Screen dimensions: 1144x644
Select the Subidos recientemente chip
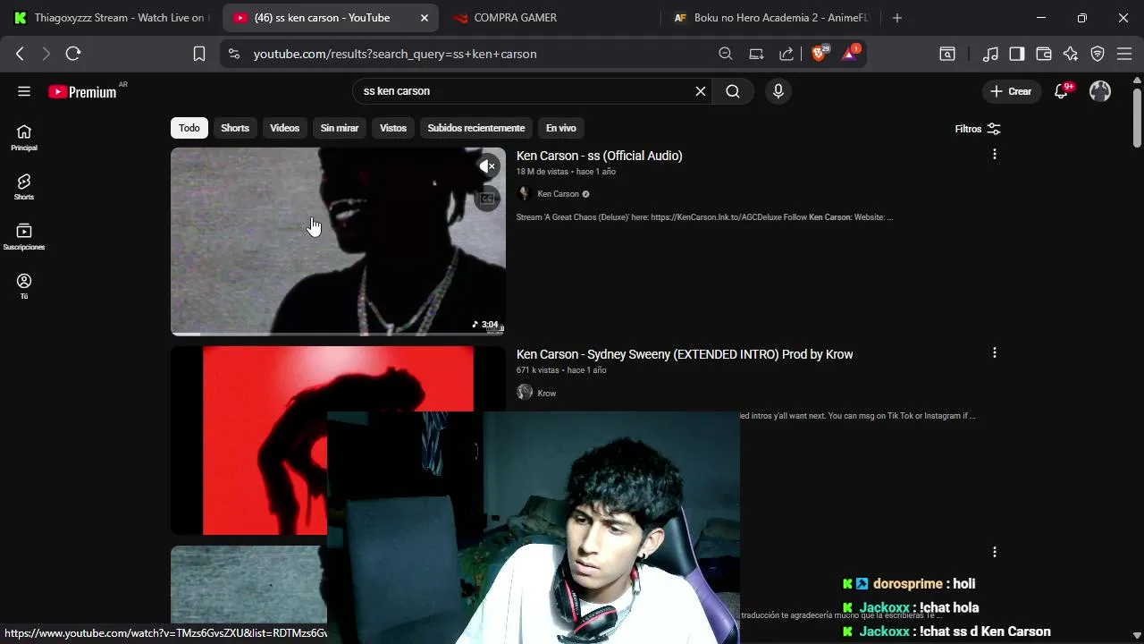tap(476, 128)
